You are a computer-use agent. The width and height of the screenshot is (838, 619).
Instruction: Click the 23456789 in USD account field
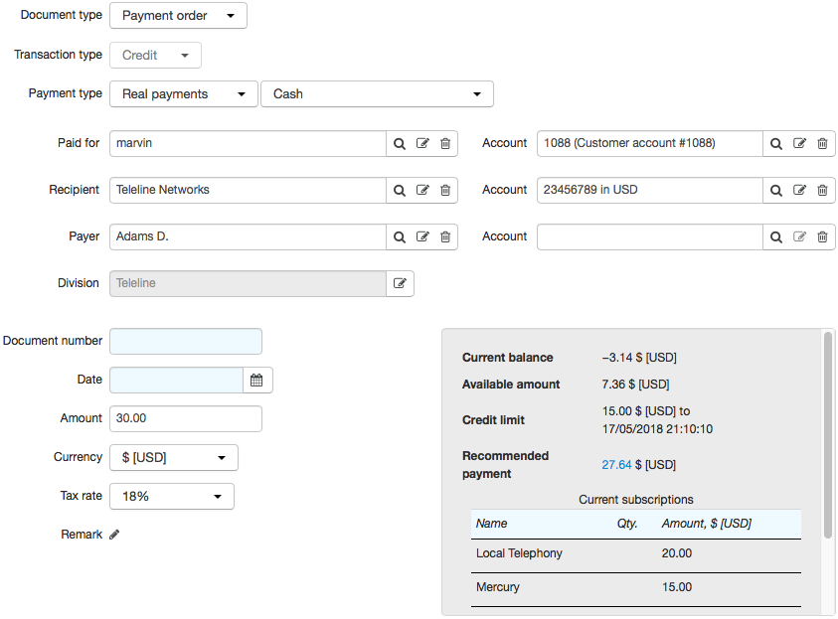pyautogui.click(x=650, y=190)
